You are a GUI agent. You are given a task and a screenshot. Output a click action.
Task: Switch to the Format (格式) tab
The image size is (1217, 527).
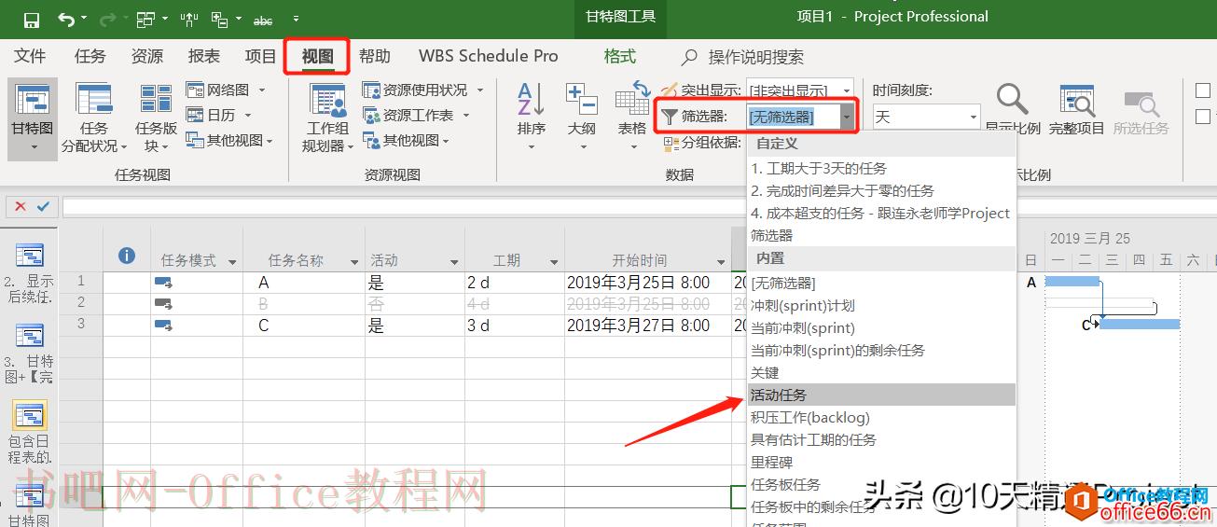tap(620, 57)
